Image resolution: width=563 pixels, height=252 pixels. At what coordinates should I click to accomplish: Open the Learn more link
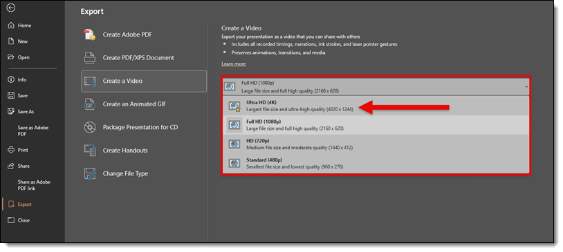(233, 64)
